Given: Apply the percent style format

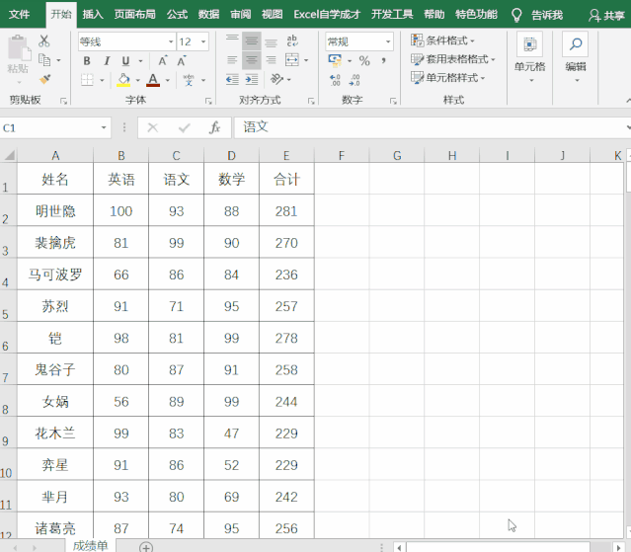Looking at the screenshot, I should point(364,60).
